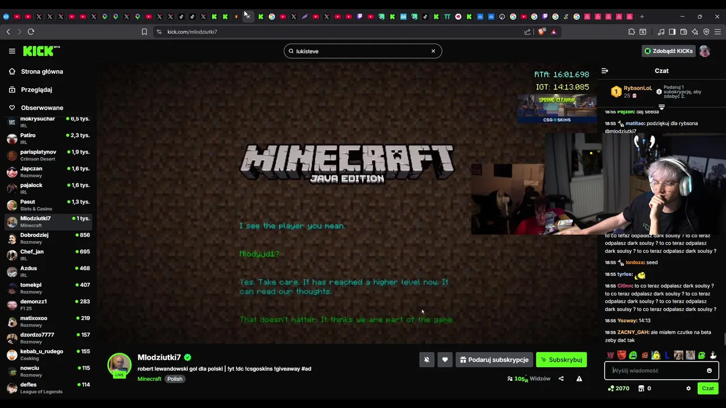This screenshot has height=408, width=726.
Task: Open the browser extensions puzzle icon
Action: pyautogui.click(x=631, y=32)
